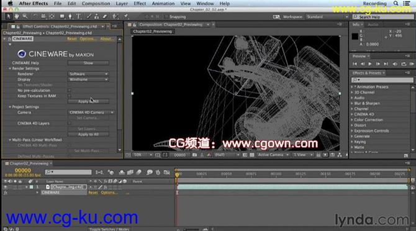Open the Display dropdown set to Wireframe
Image resolution: width=416 pixels, height=231 pixels.
coord(88,79)
